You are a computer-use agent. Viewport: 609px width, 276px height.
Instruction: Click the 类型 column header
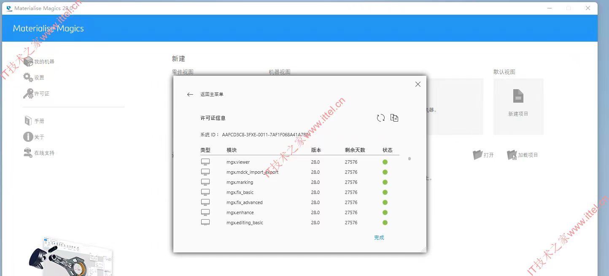coord(205,150)
